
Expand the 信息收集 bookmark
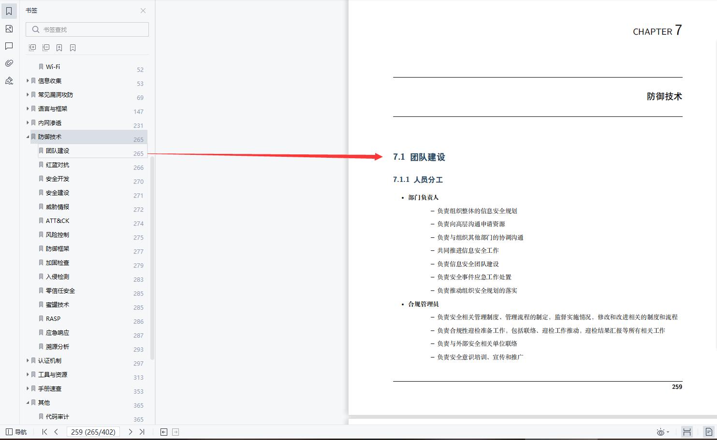[28, 81]
